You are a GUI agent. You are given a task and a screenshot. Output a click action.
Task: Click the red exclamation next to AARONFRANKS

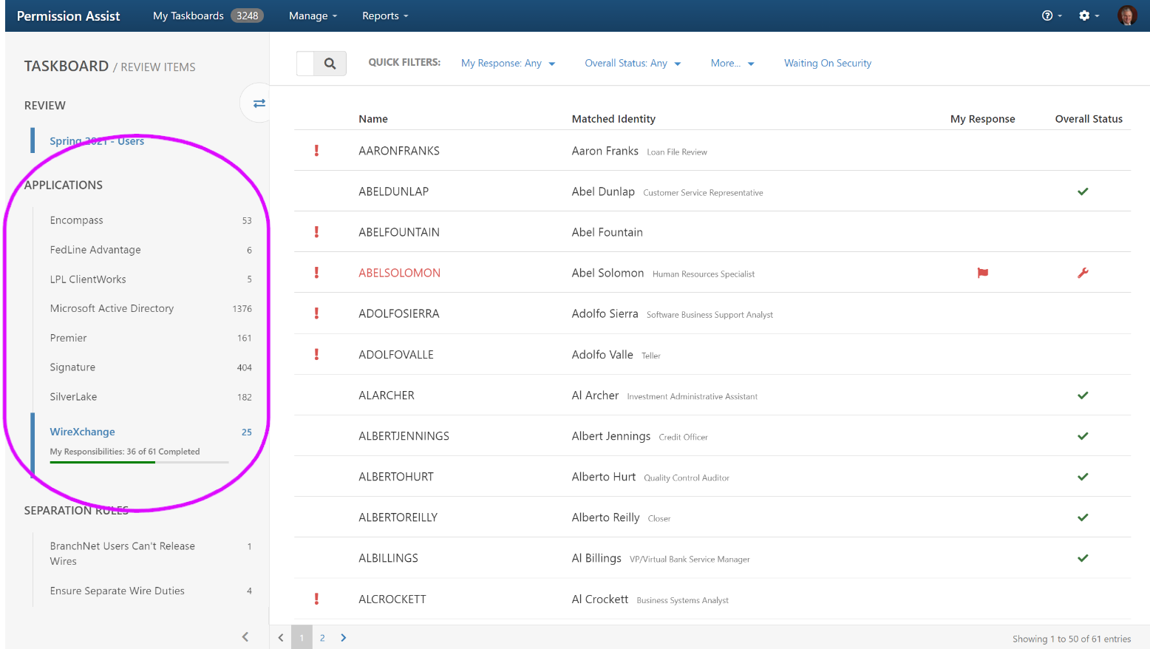click(316, 151)
